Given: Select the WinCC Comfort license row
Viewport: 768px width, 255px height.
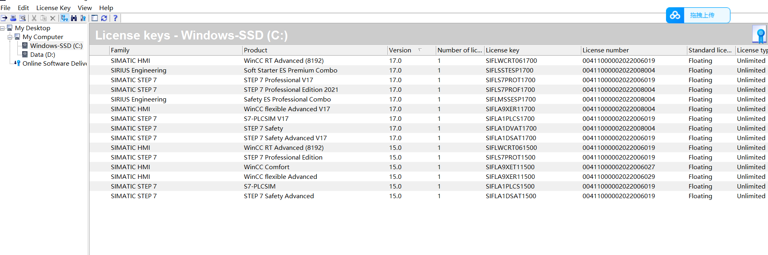Looking at the screenshot, I should click(266, 167).
